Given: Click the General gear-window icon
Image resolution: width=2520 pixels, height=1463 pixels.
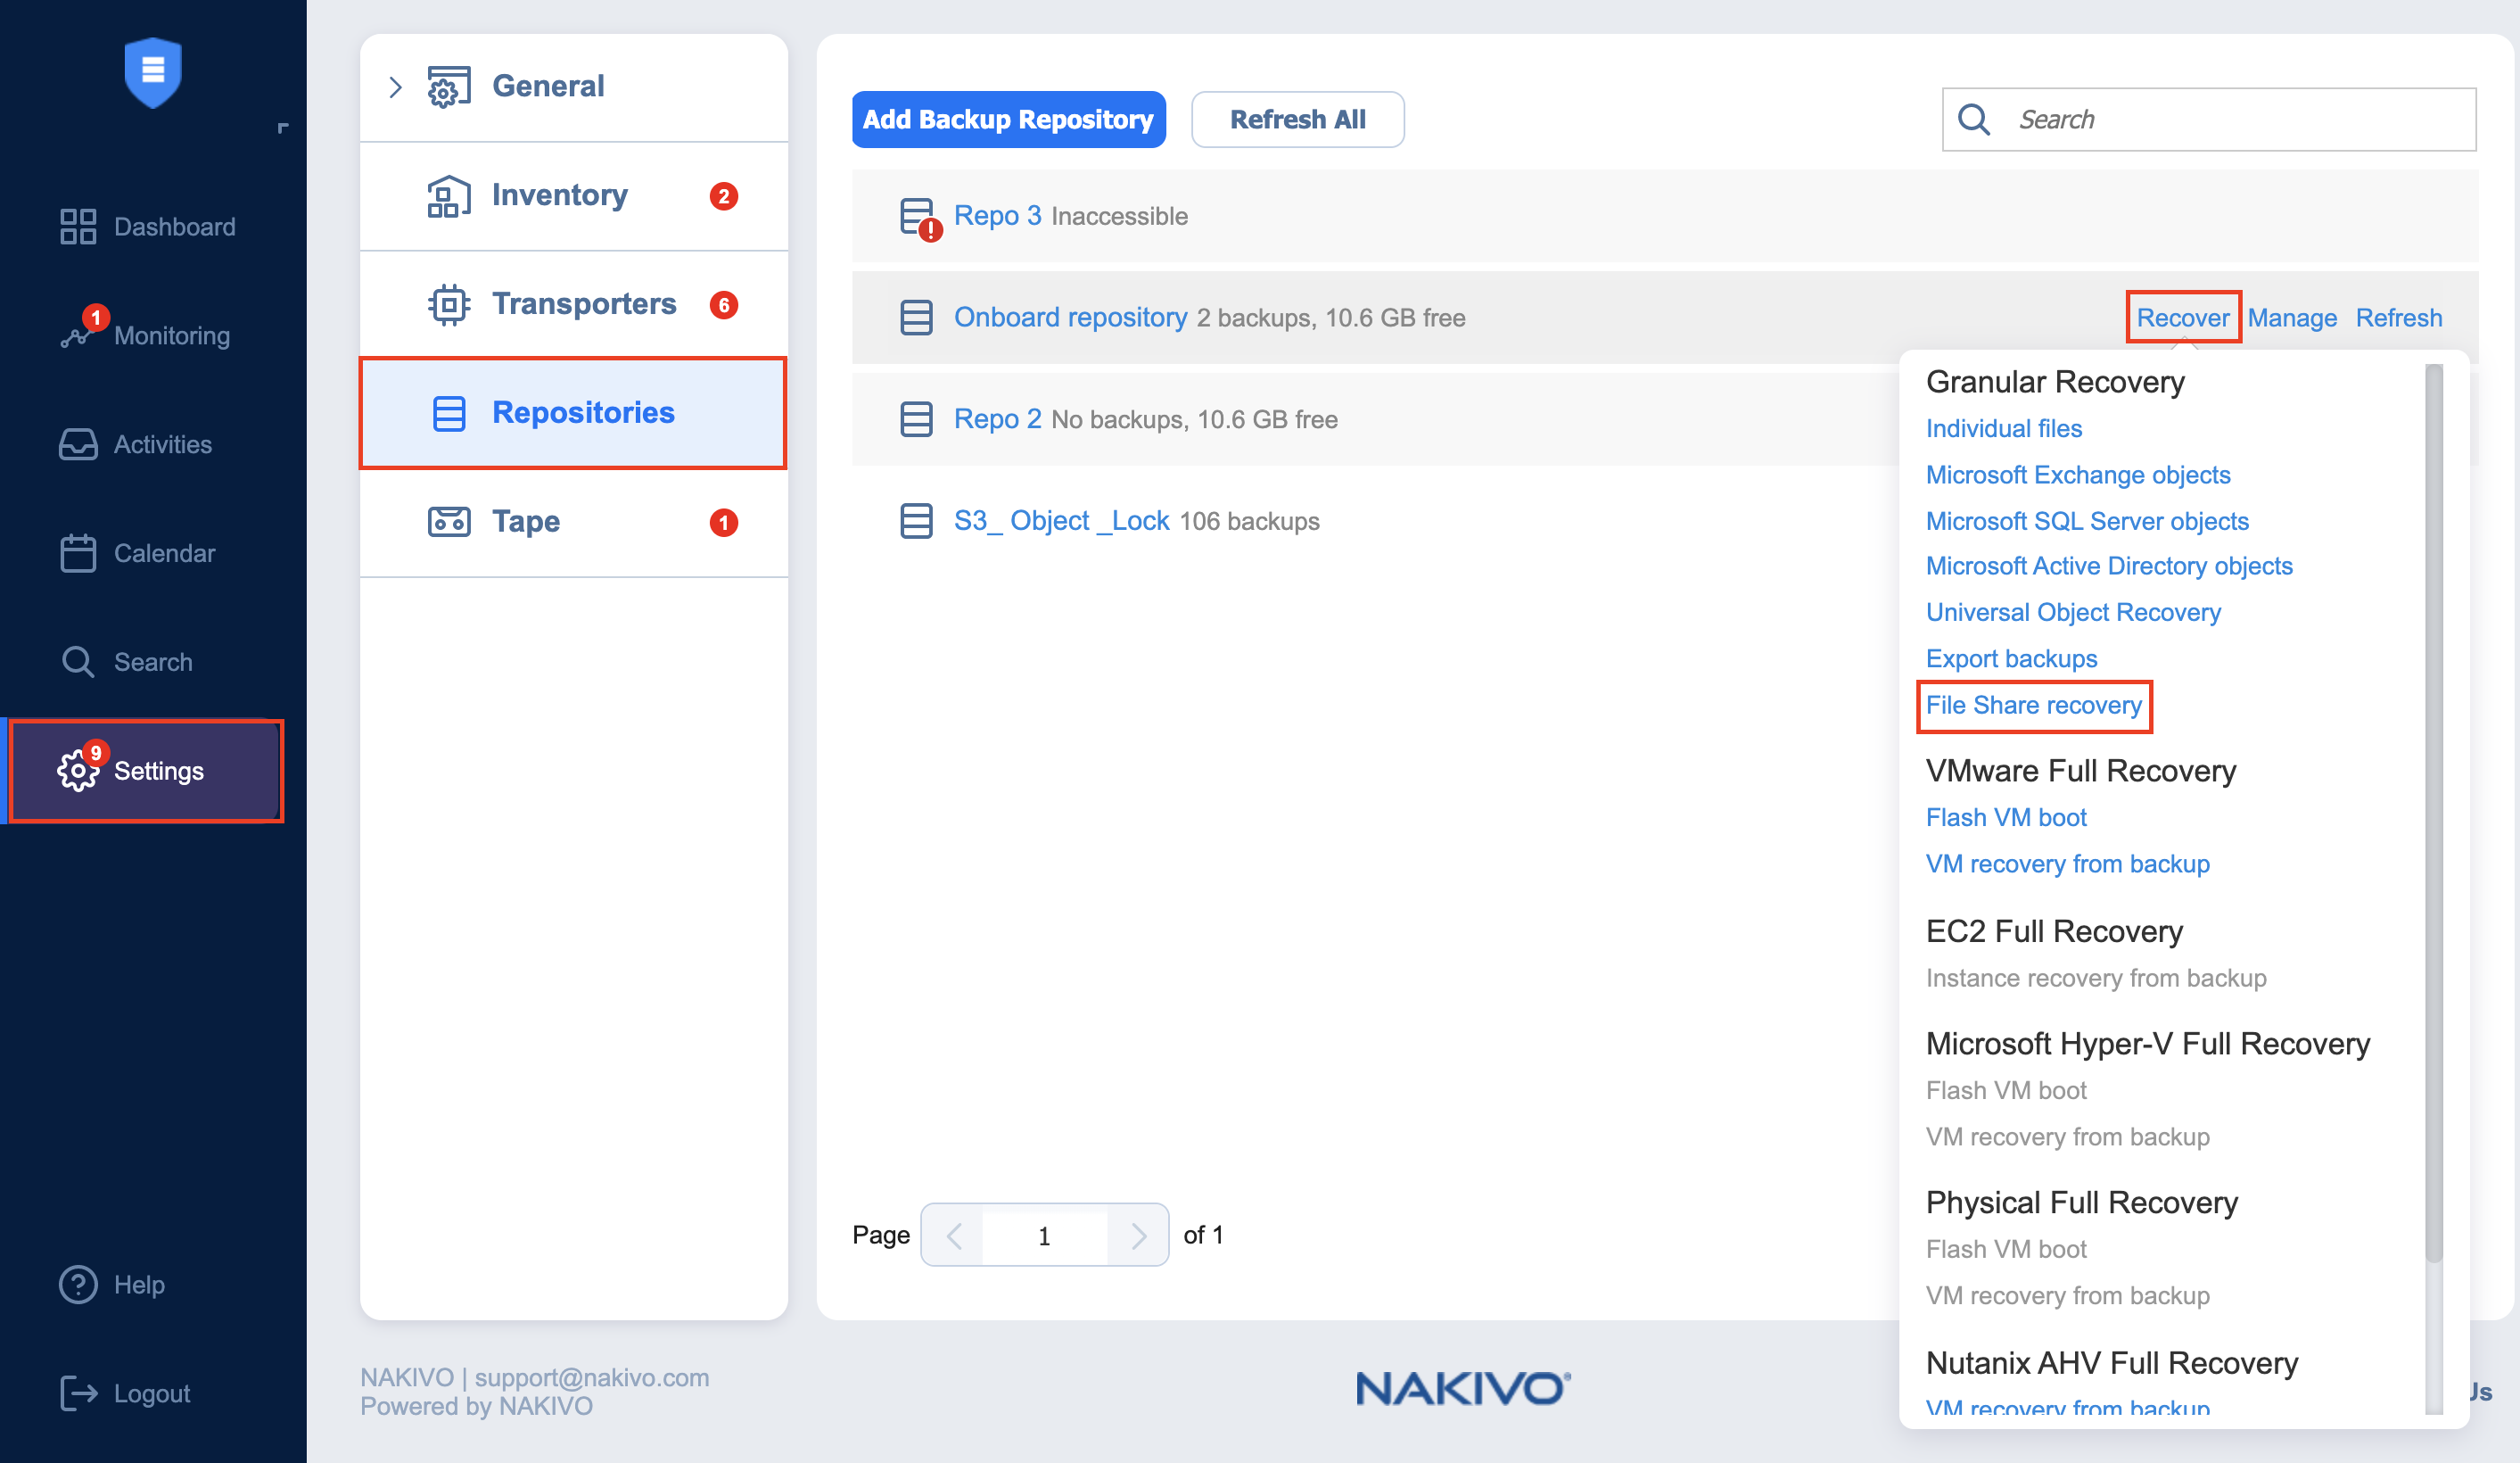Looking at the screenshot, I should (449, 87).
